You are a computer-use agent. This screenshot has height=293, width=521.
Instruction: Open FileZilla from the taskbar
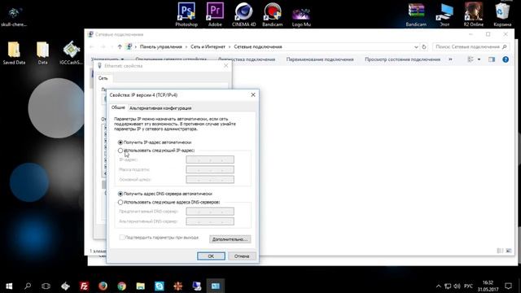[x=84, y=286]
